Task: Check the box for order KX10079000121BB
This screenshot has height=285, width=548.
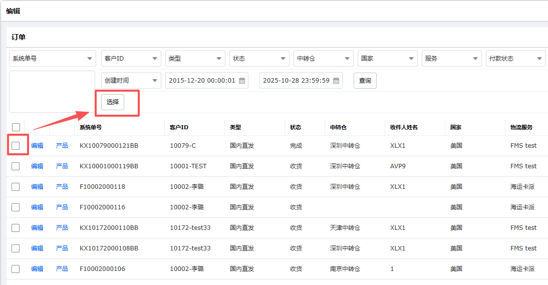Action: (16, 146)
